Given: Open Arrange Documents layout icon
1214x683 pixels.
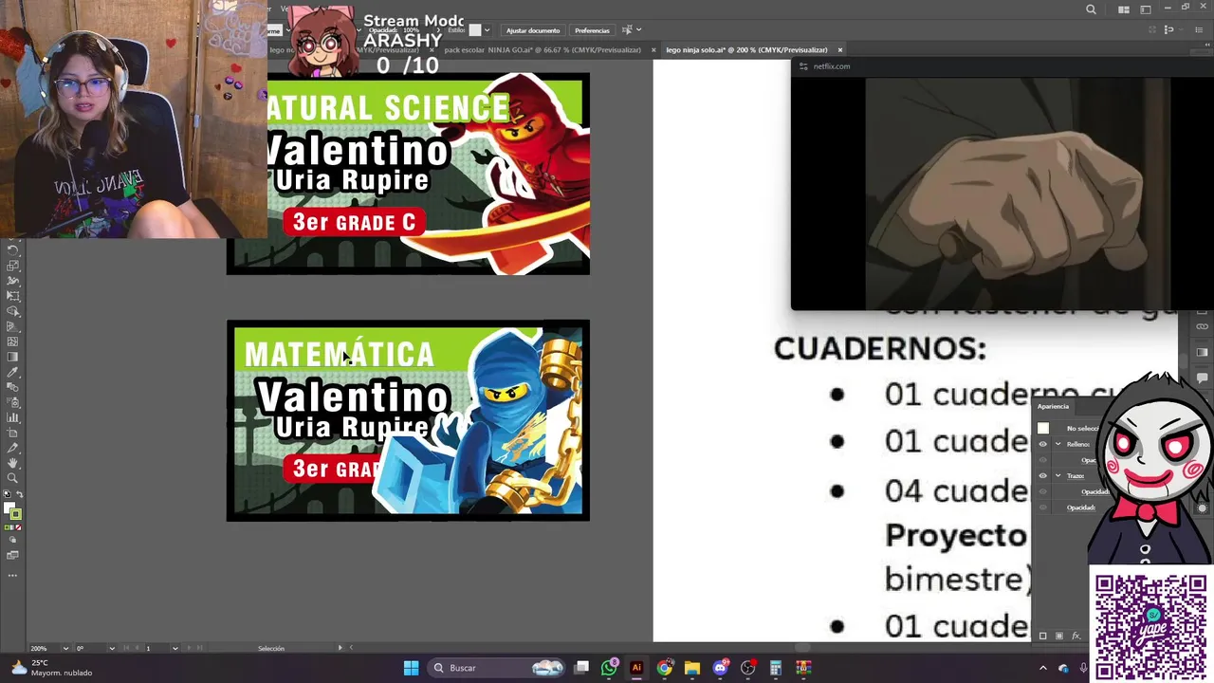Looking at the screenshot, I should coord(1124,9).
